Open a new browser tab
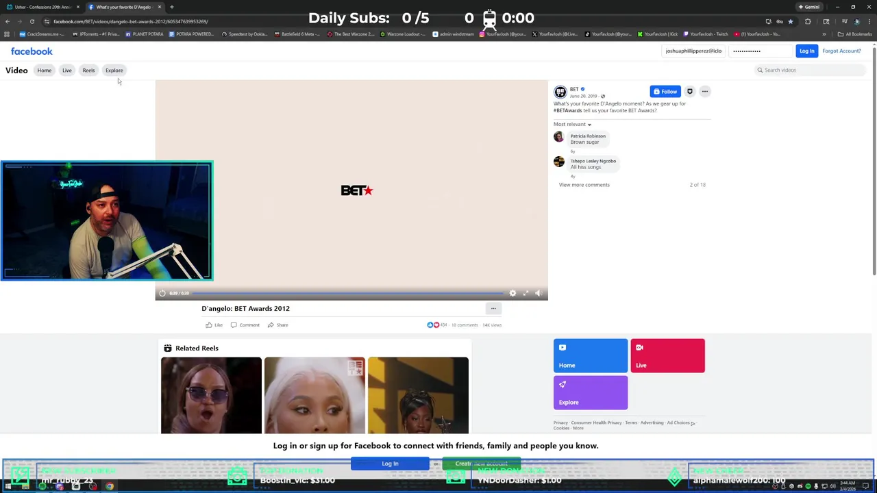This screenshot has width=877, height=493. pos(172,7)
